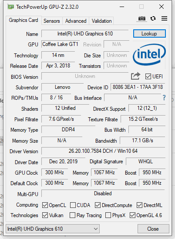Click the Lookup button
Viewport: 175px width, 239px height.
pyautogui.click(x=149, y=34)
